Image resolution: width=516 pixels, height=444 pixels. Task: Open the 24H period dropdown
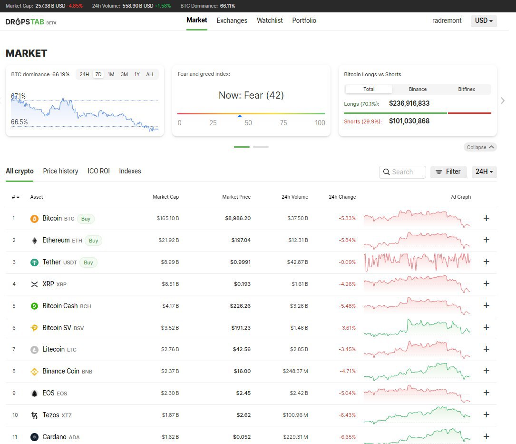(x=484, y=172)
